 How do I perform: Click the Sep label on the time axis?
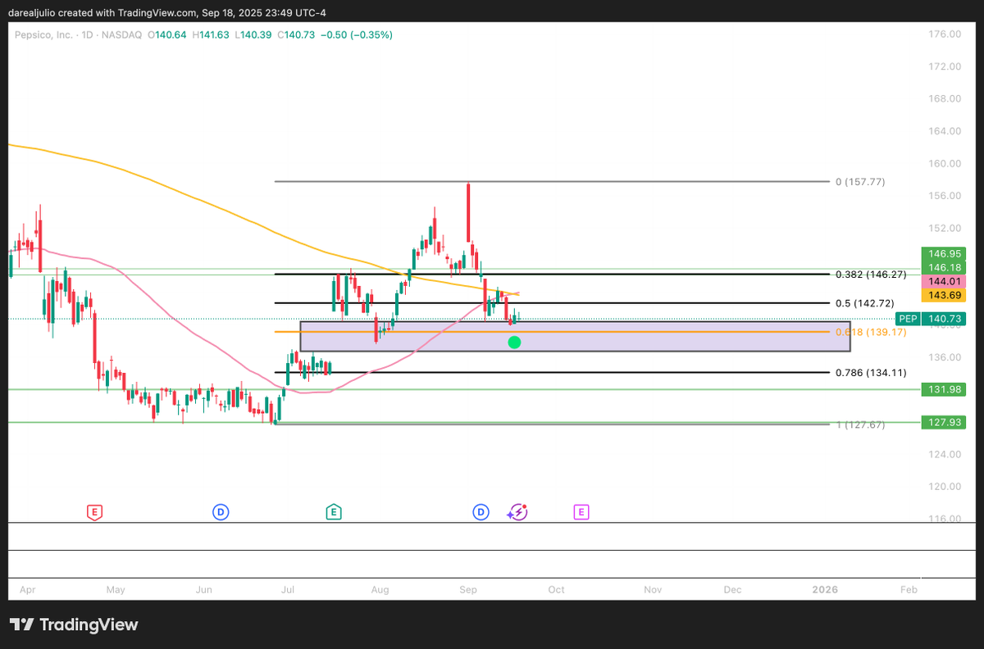(x=468, y=589)
